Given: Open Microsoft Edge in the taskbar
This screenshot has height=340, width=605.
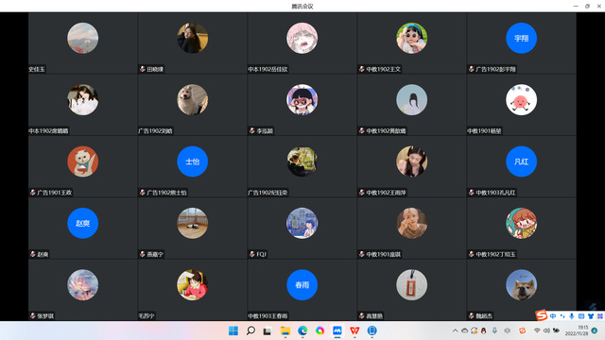Looking at the screenshot, I should (302, 331).
